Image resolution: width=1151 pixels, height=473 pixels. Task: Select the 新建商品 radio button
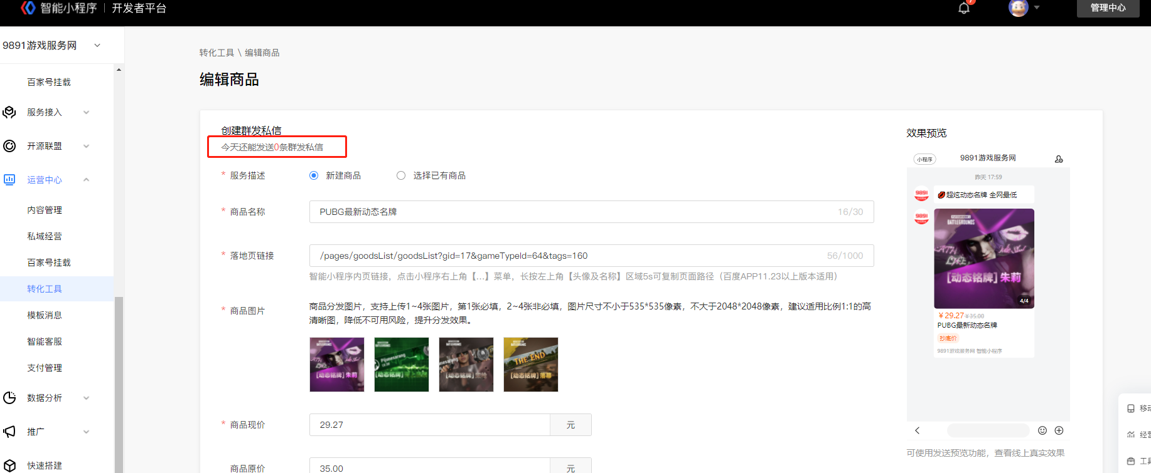click(314, 175)
